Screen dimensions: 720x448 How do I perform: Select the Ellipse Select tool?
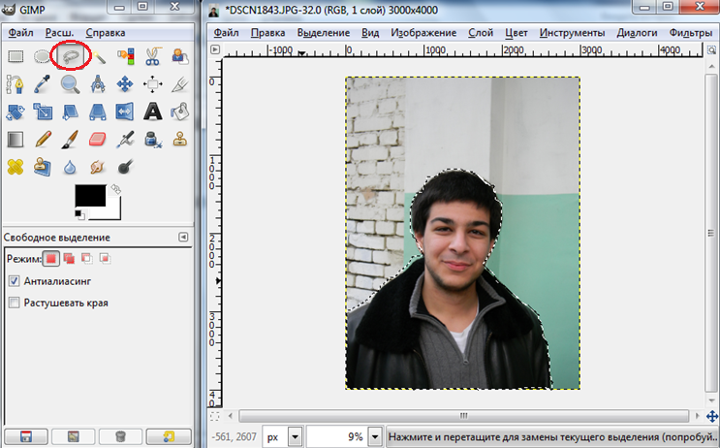tap(43, 56)
